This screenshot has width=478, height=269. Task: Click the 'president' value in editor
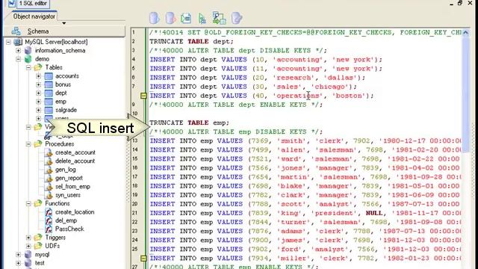334,213
